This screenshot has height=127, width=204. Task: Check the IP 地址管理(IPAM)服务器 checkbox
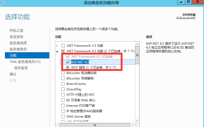pos(63,111)
